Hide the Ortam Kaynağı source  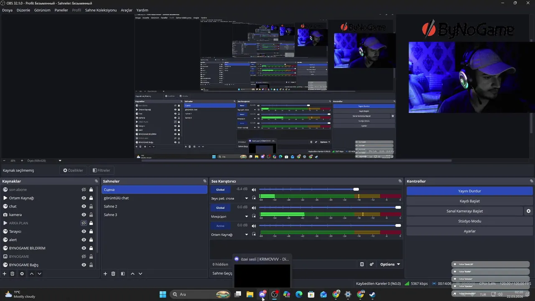pyautogui.click(x=84, y=198)
